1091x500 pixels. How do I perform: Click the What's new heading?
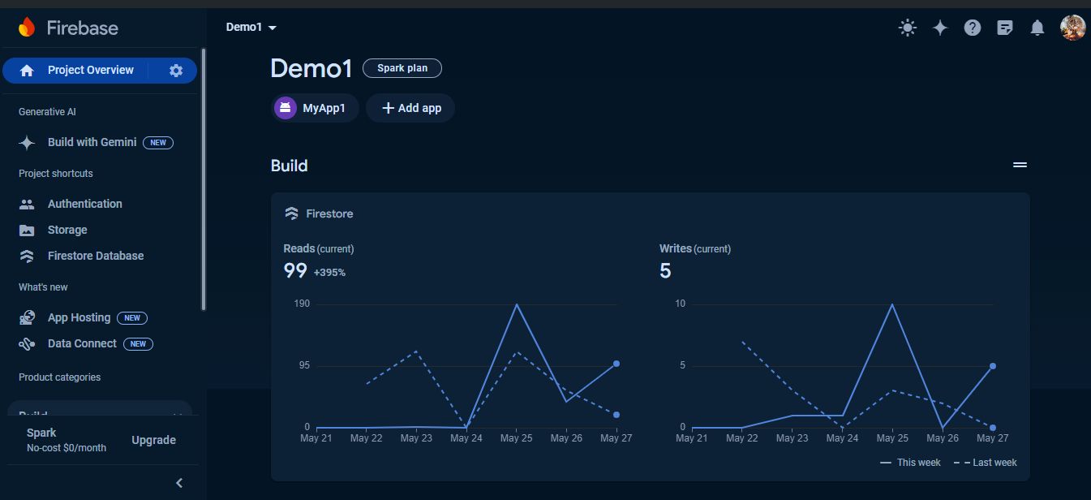43,287
